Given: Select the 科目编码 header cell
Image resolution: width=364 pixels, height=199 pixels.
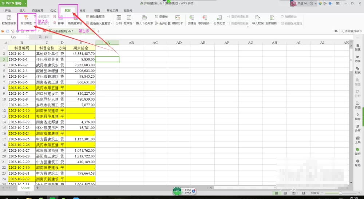Looking at the screenshot, I should tap(21, 48).
